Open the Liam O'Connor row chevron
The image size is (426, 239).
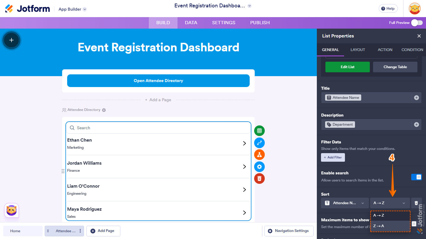point(244,189)
